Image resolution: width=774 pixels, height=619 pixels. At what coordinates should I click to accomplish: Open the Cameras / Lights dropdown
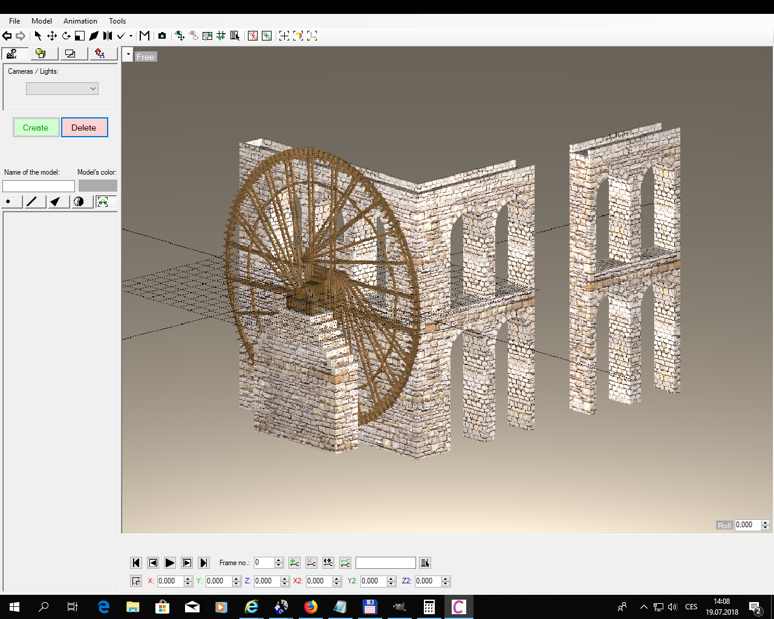pyautogui.click(x=62, y=89)
